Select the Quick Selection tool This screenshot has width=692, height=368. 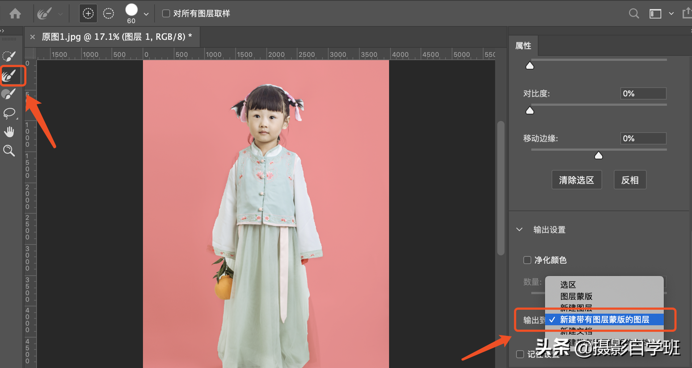click(x=9, y=57)
